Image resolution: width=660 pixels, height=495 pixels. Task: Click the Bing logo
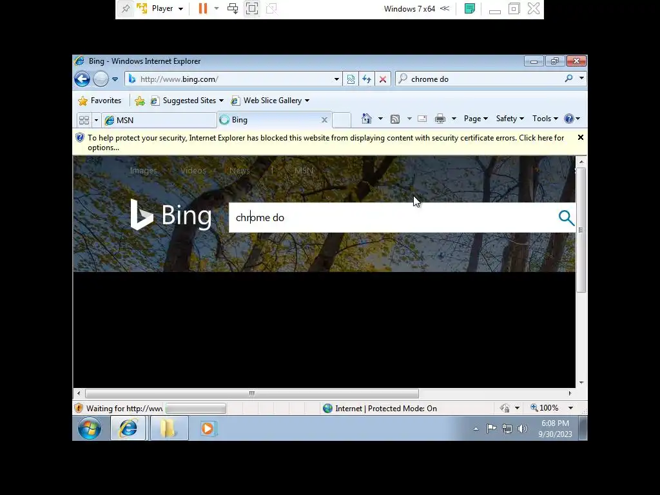[171, 215]
